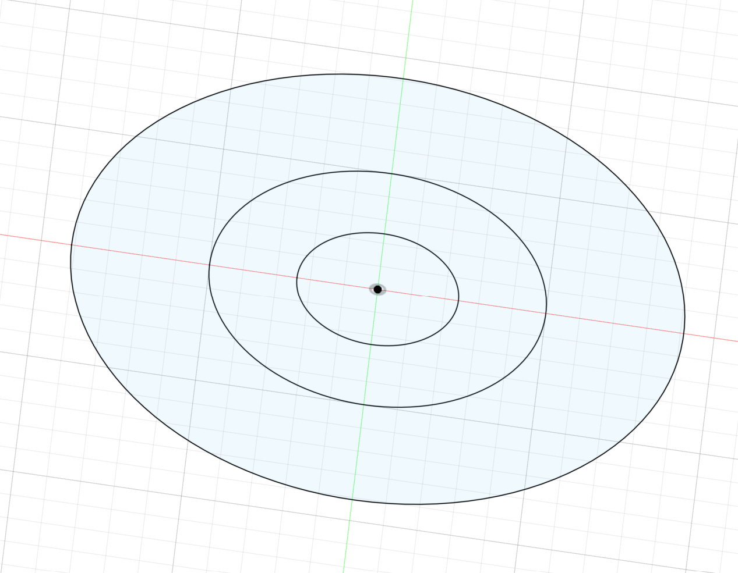
Task: Click the red axis left of the circles
Action: pyautogui.click(x=35, y=239)
